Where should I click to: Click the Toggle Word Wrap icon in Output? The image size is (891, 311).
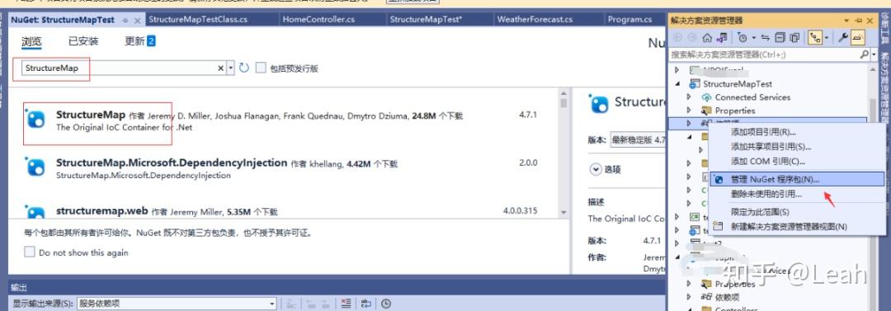pyautogui.click(x=366, y=304)
